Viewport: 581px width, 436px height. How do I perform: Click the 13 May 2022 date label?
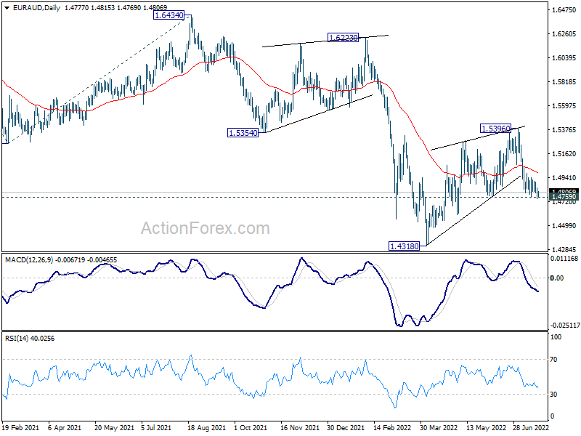coord(486,427)
